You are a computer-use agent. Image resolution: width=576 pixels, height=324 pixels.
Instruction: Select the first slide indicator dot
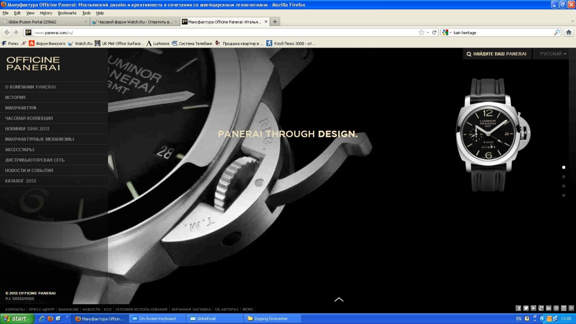click(x=563, y=167)
